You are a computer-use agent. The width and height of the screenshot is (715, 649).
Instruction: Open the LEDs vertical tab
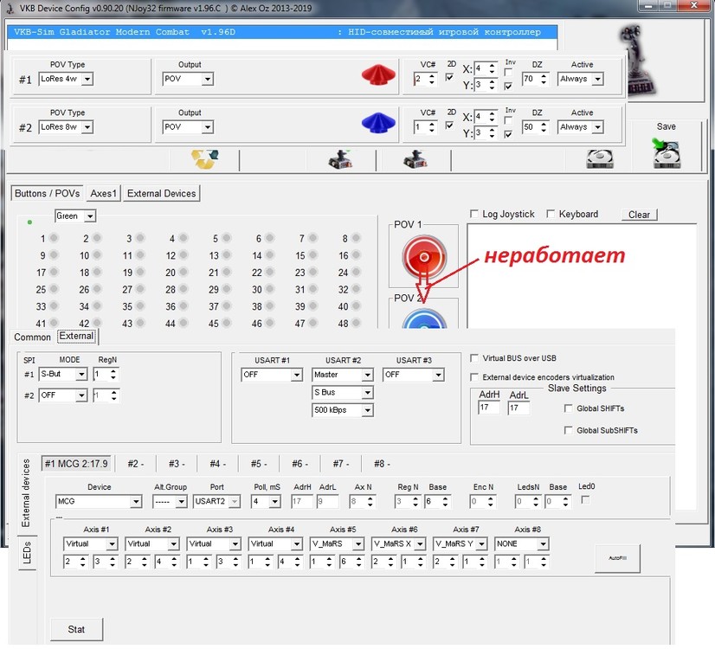pyautogui.click(x=27, y=552)
